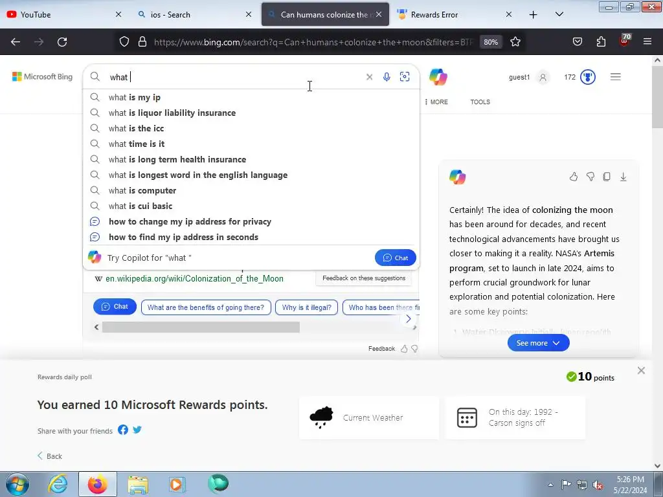Screen dimensions: 663x497
Task: Select suggestion 'what is liquor liability insurance'
Action: pos(251,113)
